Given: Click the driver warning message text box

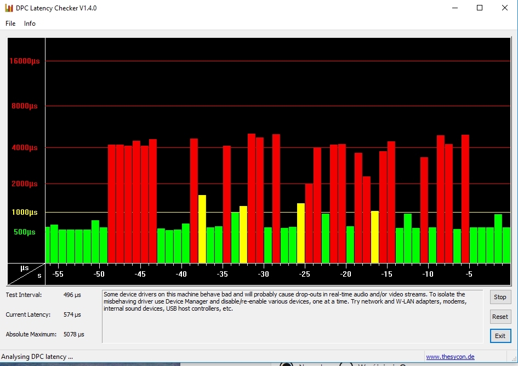Looking at the screenshot, I should [x=292, y=317].
